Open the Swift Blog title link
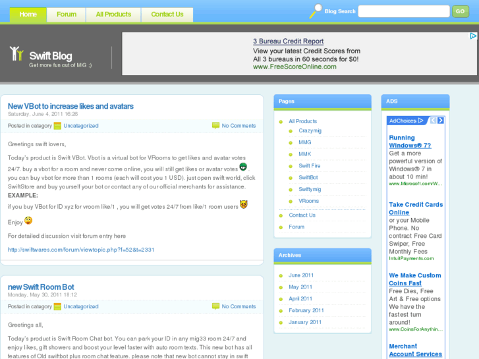This screenshot has width=479, height=359. coord(51,56)
